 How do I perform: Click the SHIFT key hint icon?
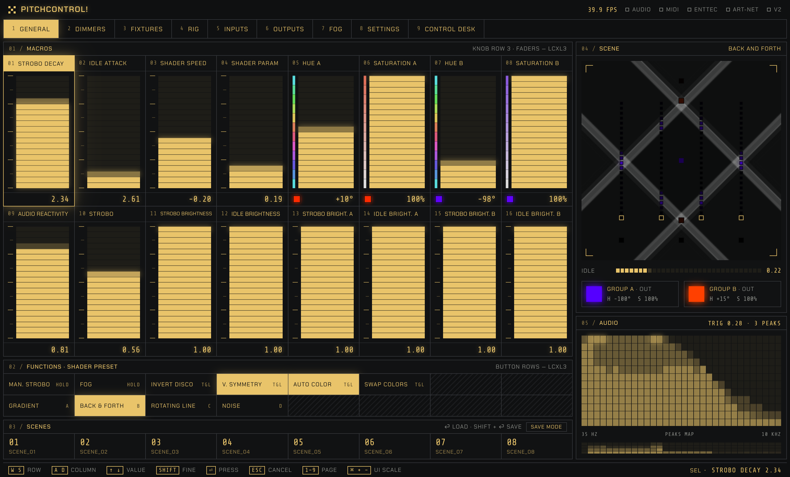point(167,470)
